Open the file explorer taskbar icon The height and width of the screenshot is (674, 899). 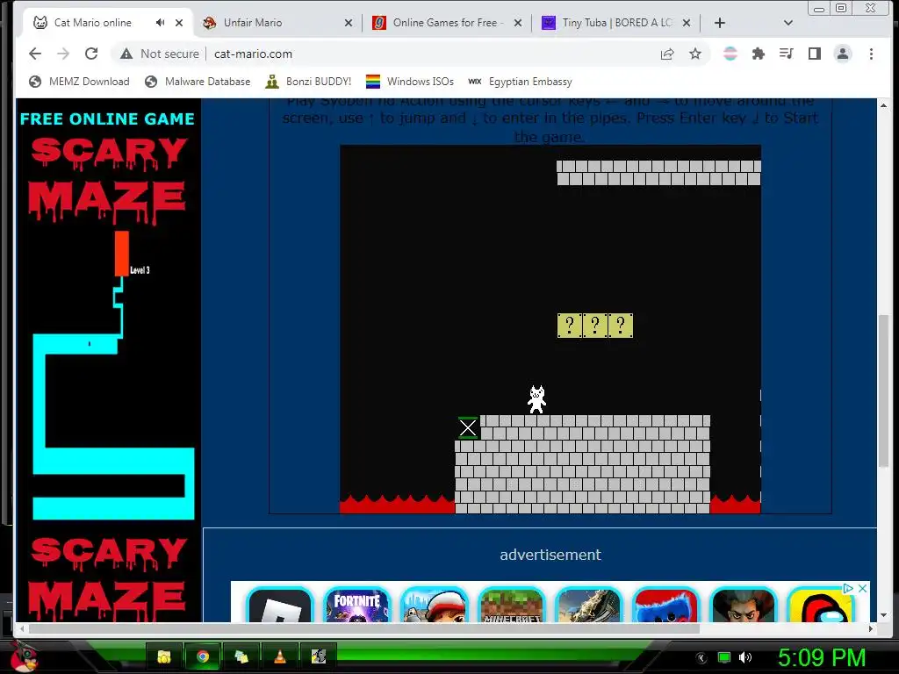click(164, 656)
